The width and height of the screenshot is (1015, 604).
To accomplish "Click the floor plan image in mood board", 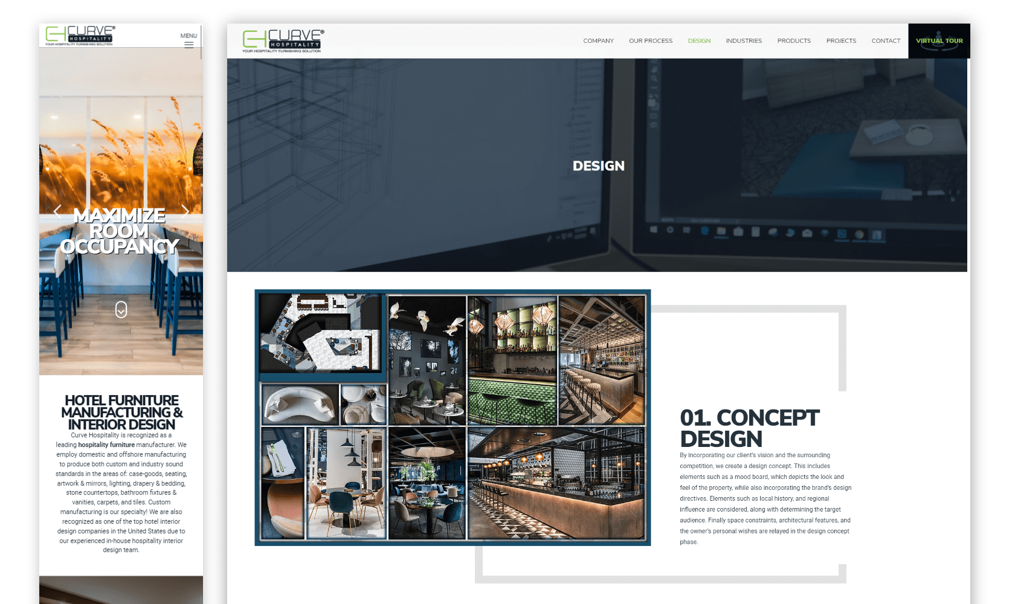I will tap(321, 333).
